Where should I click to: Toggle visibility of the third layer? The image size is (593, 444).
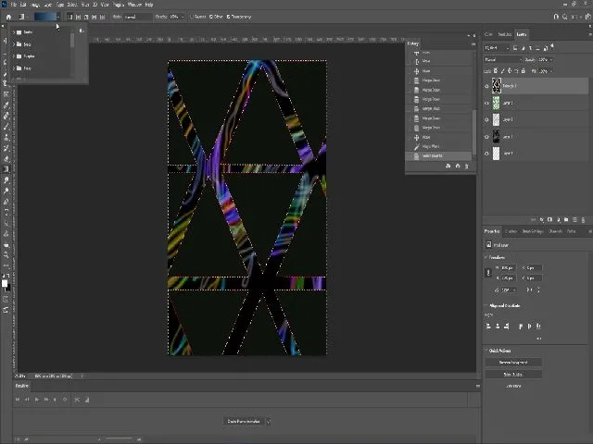point(486,120)
